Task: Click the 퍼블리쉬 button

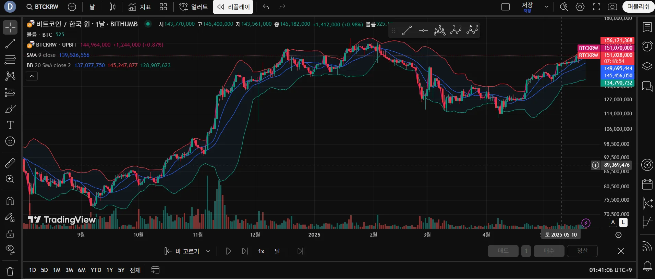Action: click(x=638, y=7)
